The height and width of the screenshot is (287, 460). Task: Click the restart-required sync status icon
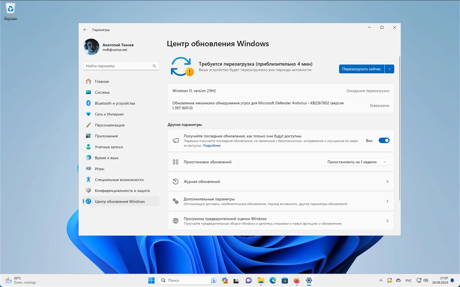(x=182, y=67)
